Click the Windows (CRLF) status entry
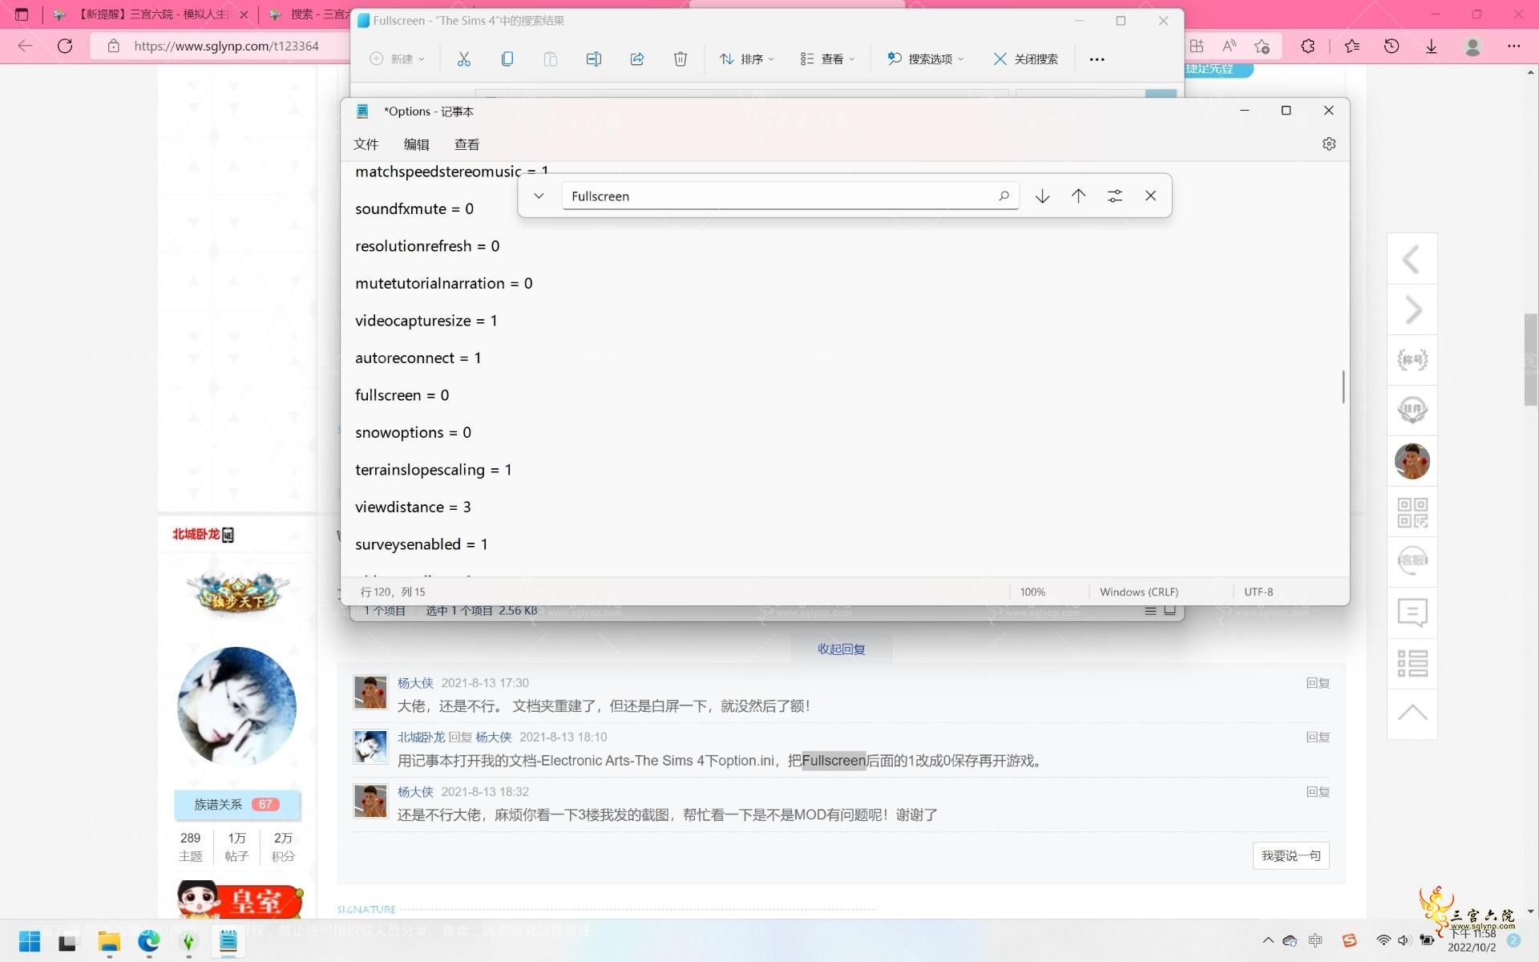Image resolution: width=1539 pixels, height=962 pixels. 1139,592
